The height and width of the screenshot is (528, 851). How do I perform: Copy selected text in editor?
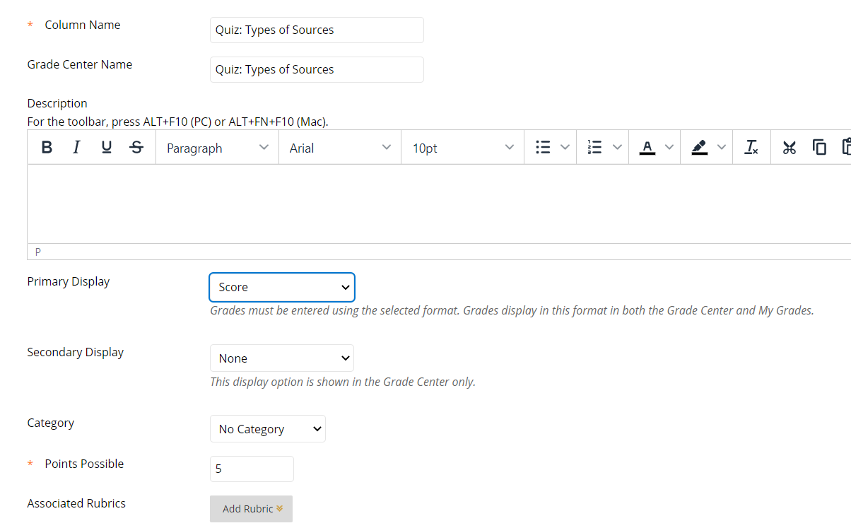click(x=819, y=147)
